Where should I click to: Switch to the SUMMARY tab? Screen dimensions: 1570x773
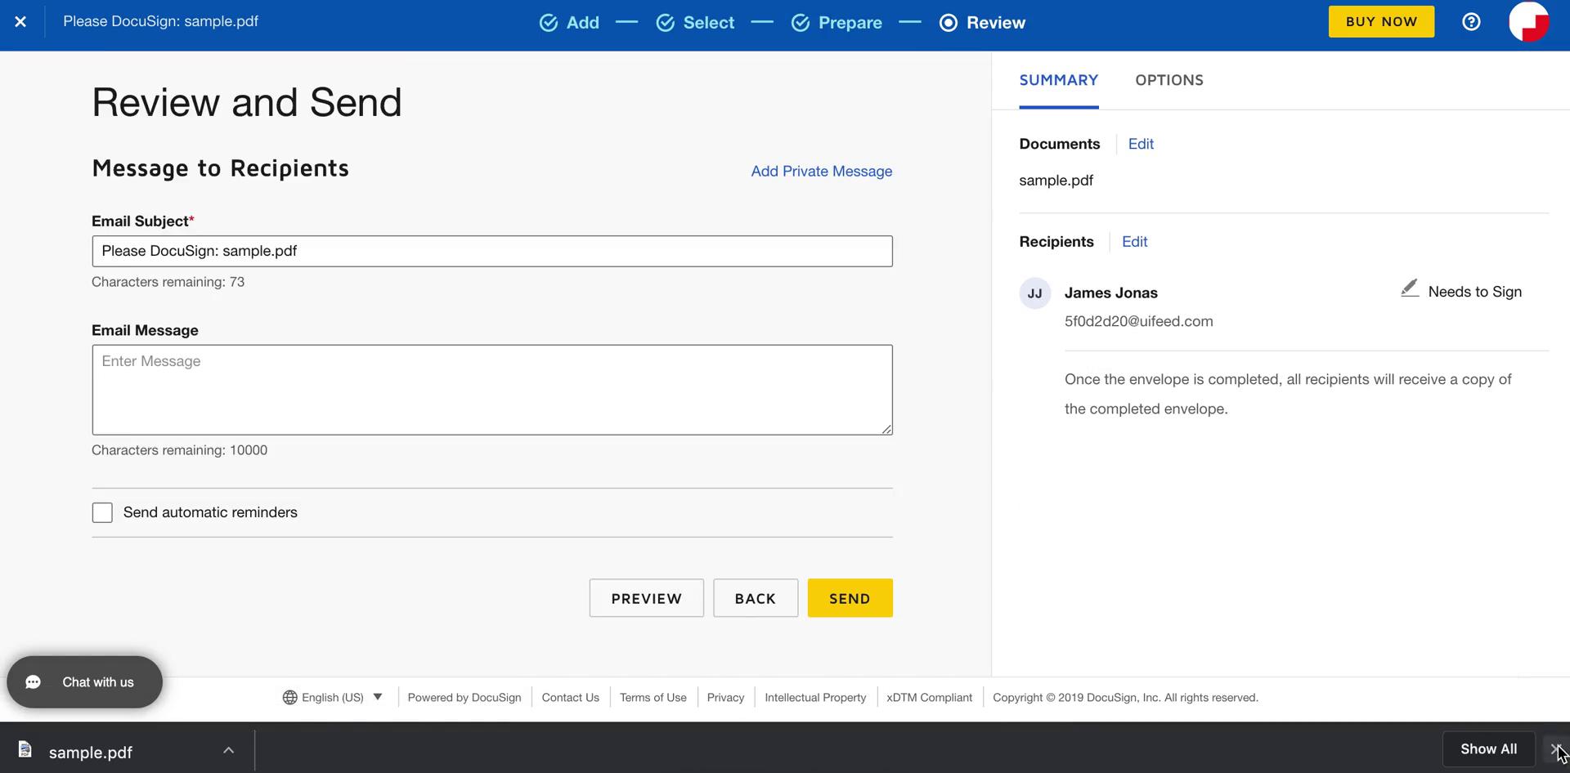point(1059,80)
